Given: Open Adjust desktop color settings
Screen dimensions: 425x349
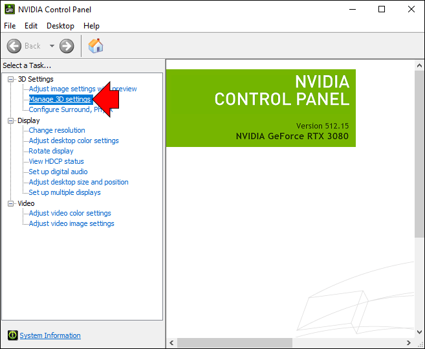Looking at the screenshot, I should pos(74,141).
